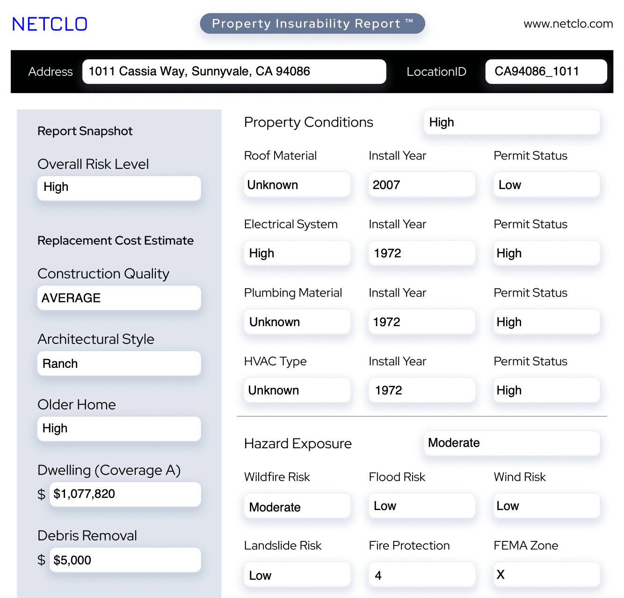Viewport: 624px width, 598px height.
Task: Click the Electrical System field
Action: tap(297, 253)
